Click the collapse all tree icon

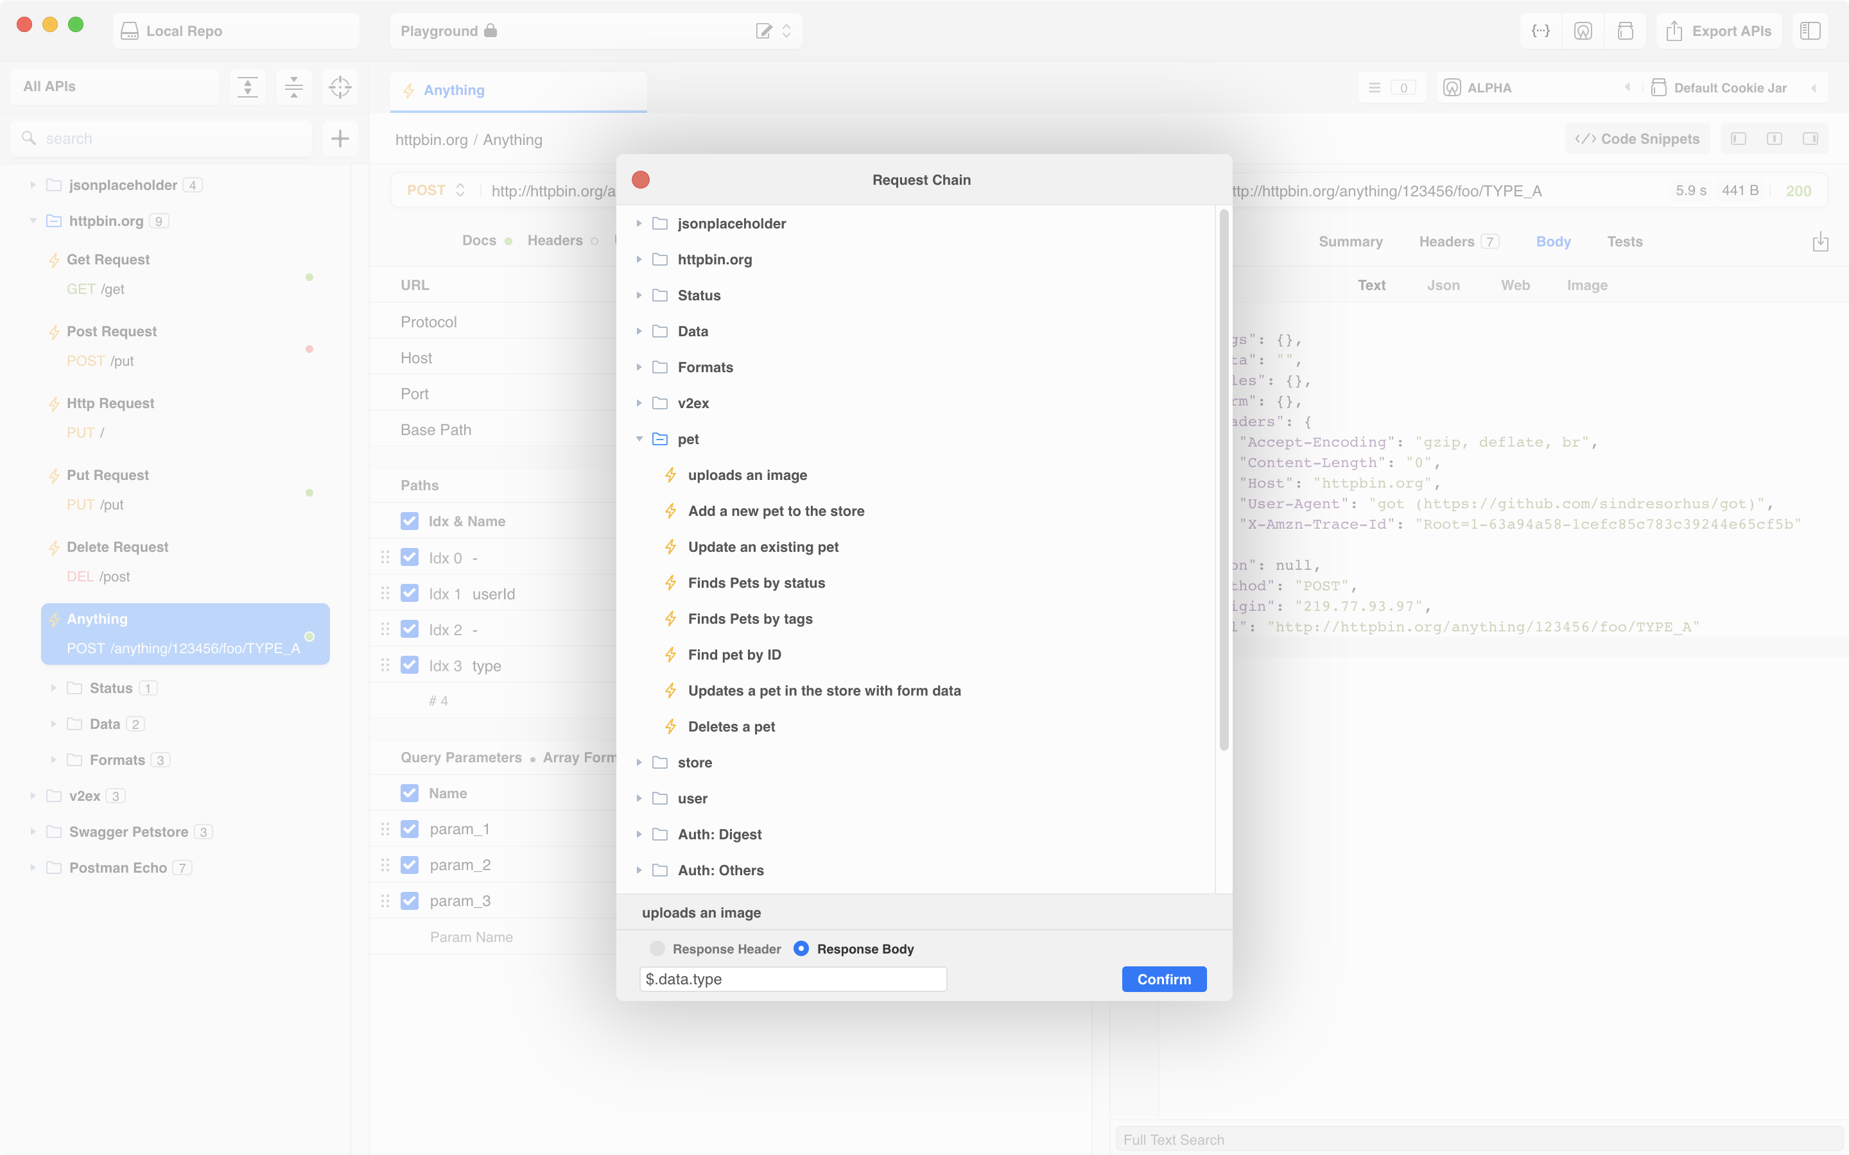(293, 87)
